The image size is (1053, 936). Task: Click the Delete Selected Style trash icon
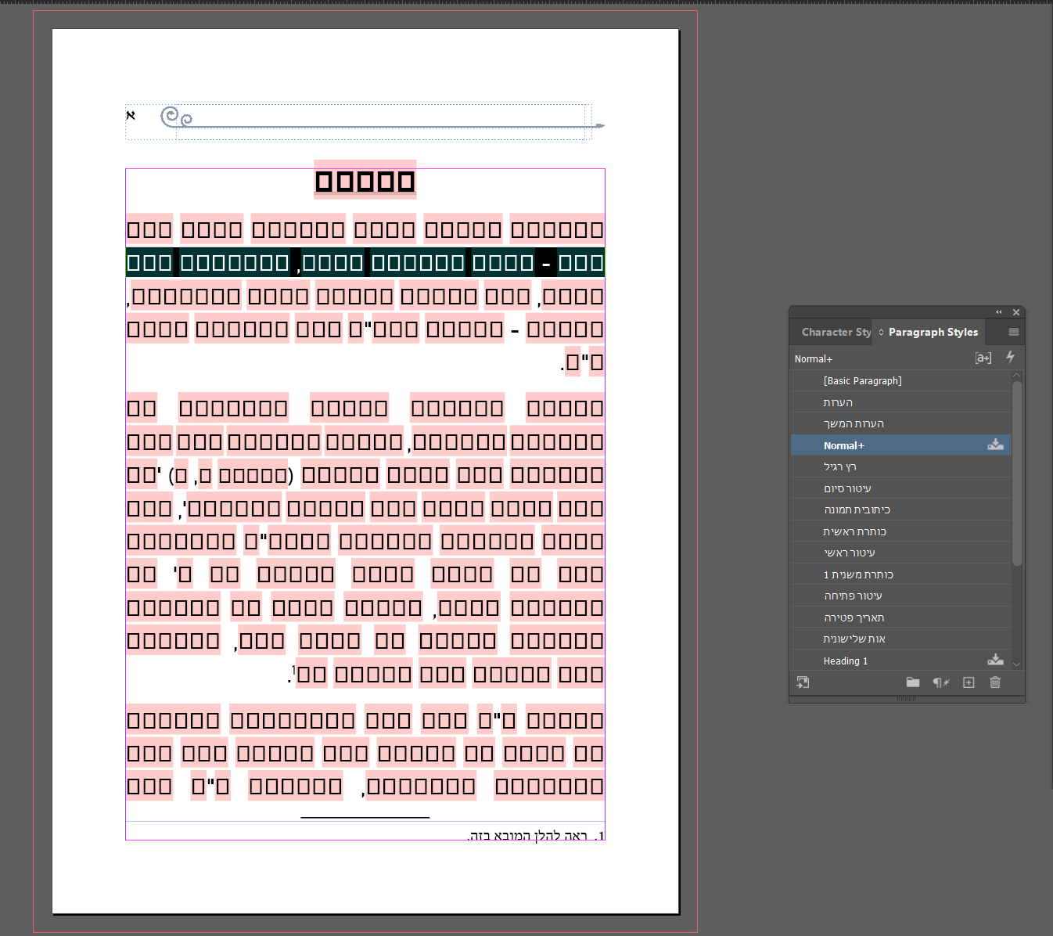point(995,682)
